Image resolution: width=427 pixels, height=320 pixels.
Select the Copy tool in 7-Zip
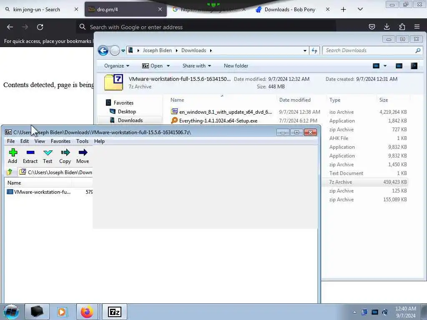point(65,156)
